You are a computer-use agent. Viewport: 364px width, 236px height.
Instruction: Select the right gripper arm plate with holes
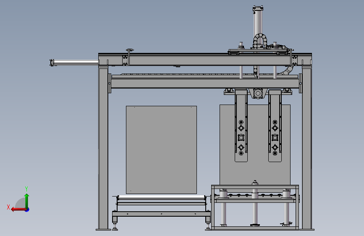pyautogui.click(x=275, y=126)
